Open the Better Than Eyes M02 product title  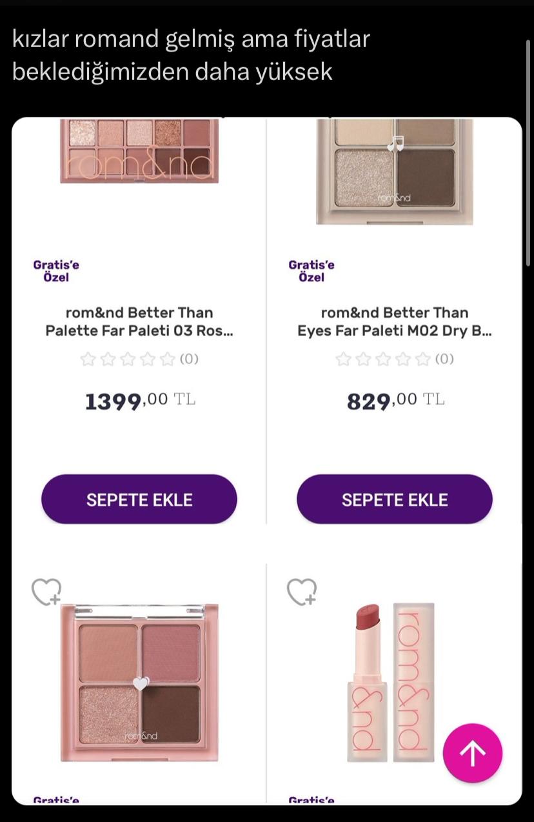395,322
